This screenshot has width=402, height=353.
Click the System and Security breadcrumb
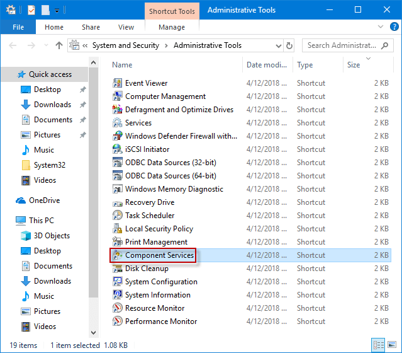pyautogui.click(x=126, y=45)
